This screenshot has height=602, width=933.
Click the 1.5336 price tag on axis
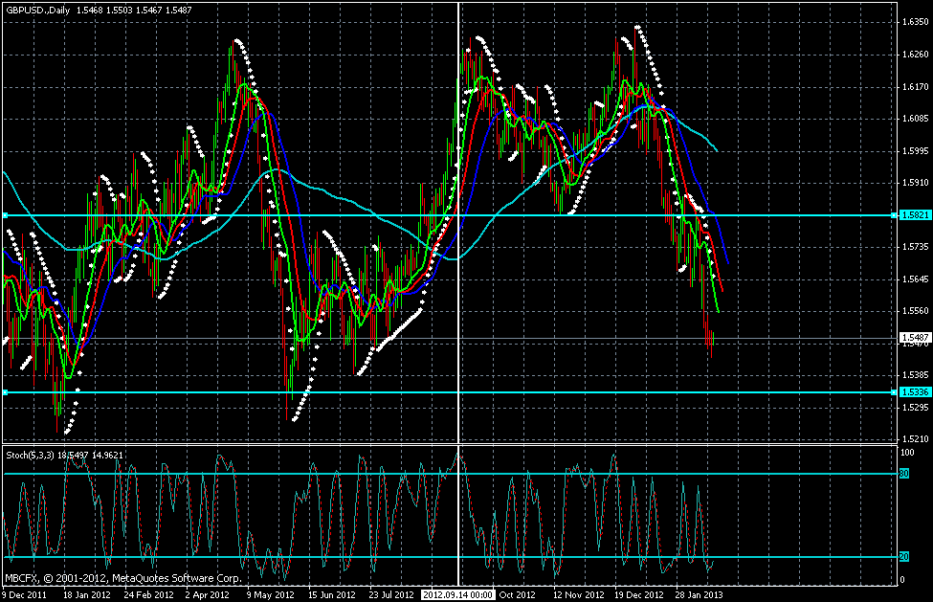click(914, 392)
